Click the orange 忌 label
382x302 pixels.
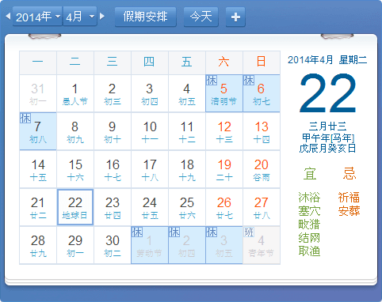[350, 174]
